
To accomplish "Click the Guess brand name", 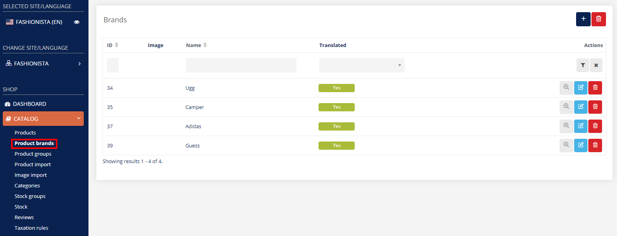I will (193, 145).
